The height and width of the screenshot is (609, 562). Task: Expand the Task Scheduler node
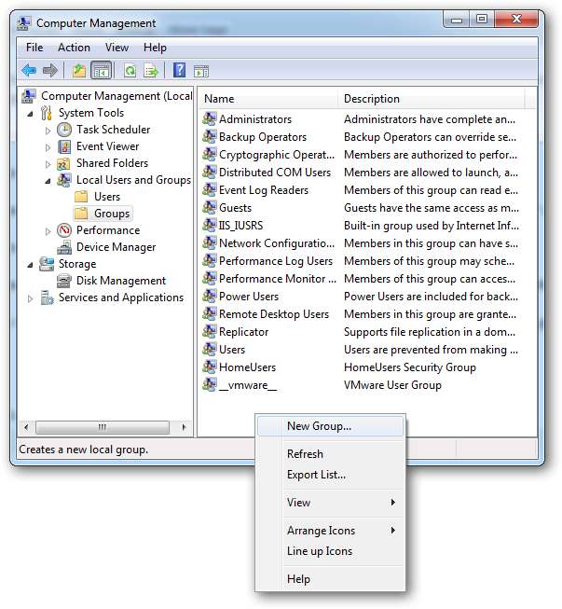pos(48,131)
